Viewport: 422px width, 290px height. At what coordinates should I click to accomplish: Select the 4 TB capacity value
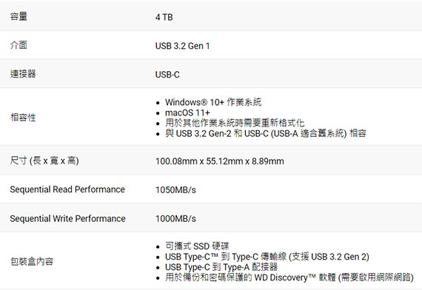tap(164, 17)
